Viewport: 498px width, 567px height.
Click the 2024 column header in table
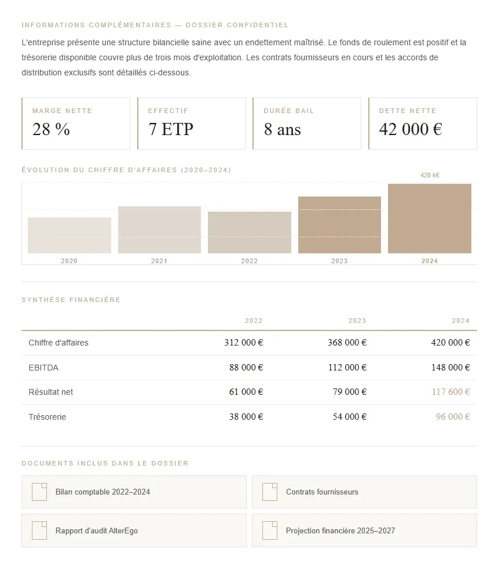coord(460,321)
